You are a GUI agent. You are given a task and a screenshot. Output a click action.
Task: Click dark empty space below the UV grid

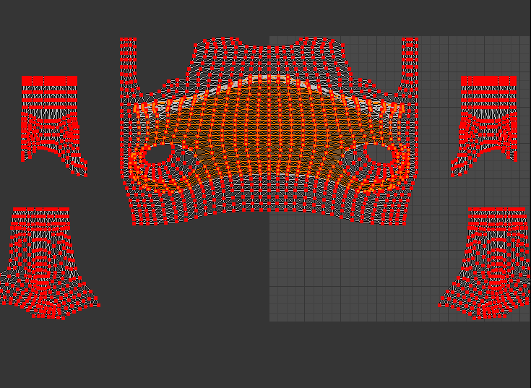point(267,354)
